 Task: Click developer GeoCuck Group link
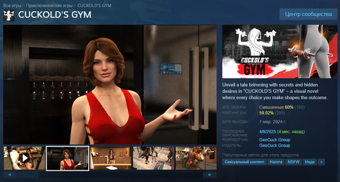[x=275, y=140]
